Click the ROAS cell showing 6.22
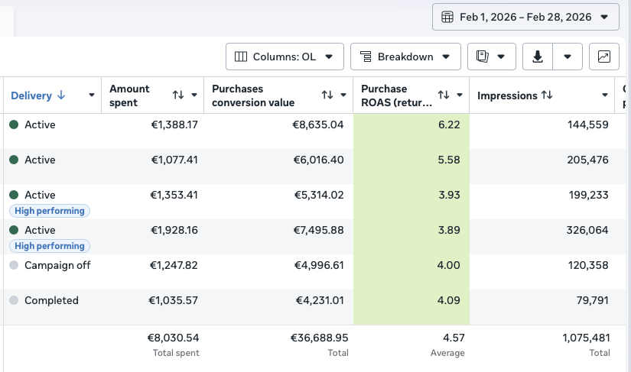The image size is (631, 372). 411,125
